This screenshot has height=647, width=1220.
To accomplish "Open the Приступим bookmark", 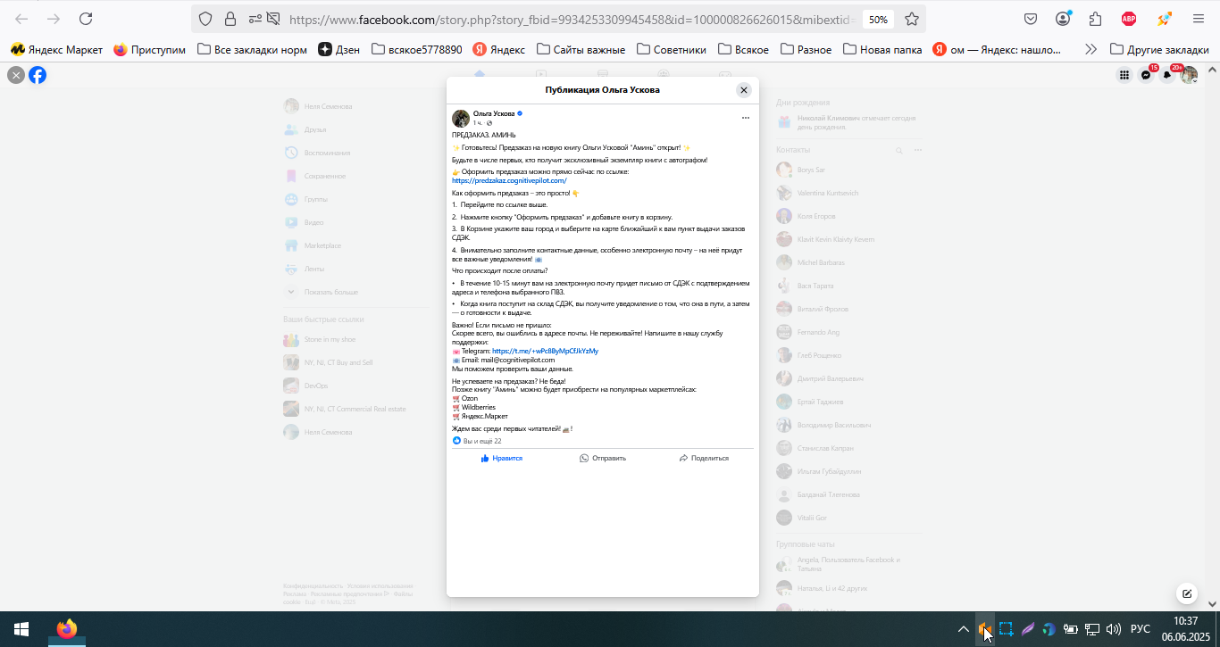I will point(149,50).
